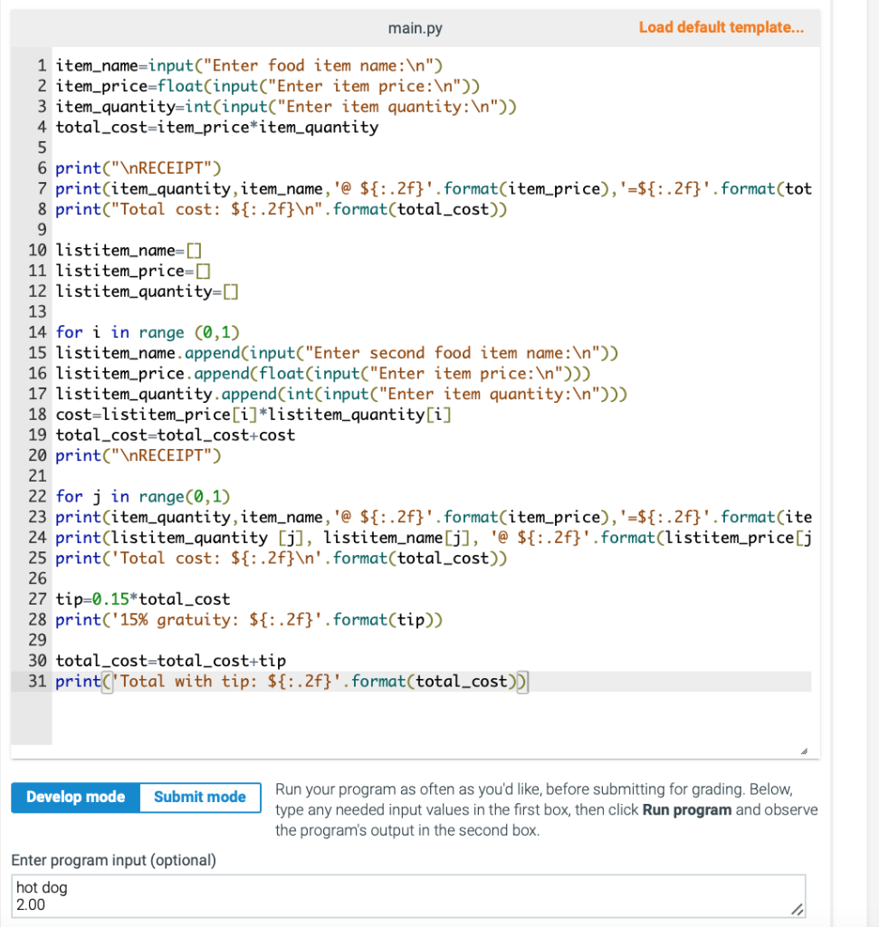Click line number 5 in gutter
This screenshot has width=879, height=927.
(x=42, y=148)
